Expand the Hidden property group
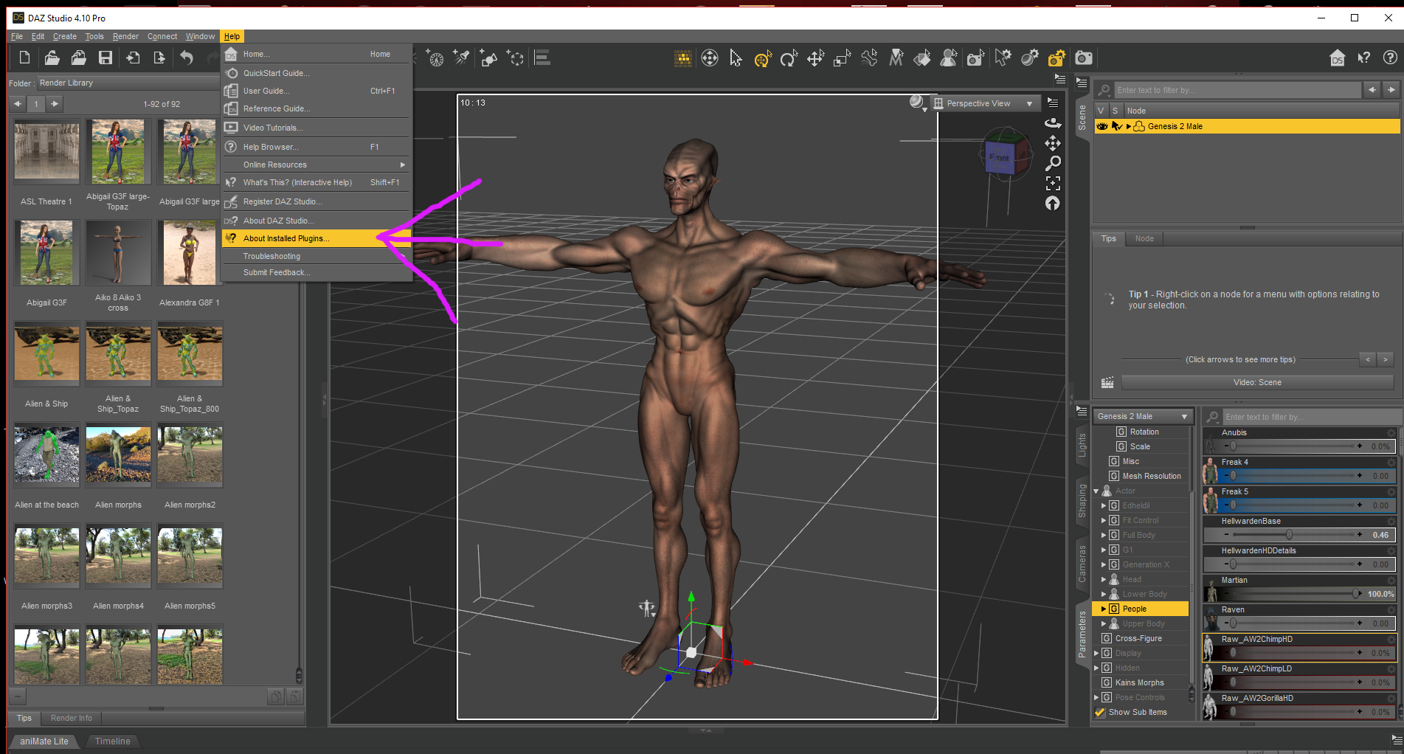This screenshot has width=1404, height=754. click(x=1096, y=668)
